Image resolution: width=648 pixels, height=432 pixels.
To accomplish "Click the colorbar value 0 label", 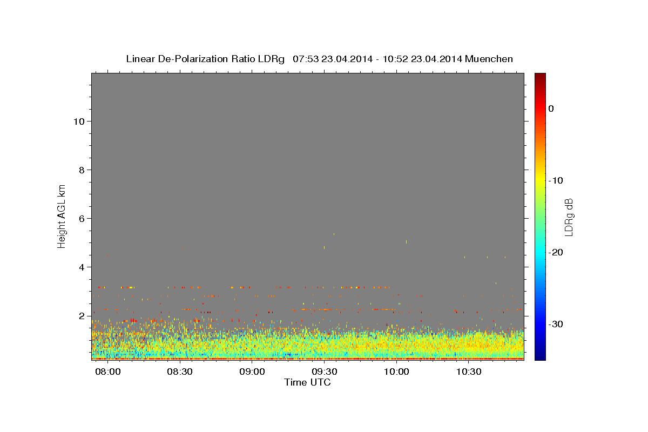I will pyautogui.click(x=551, y=109).
